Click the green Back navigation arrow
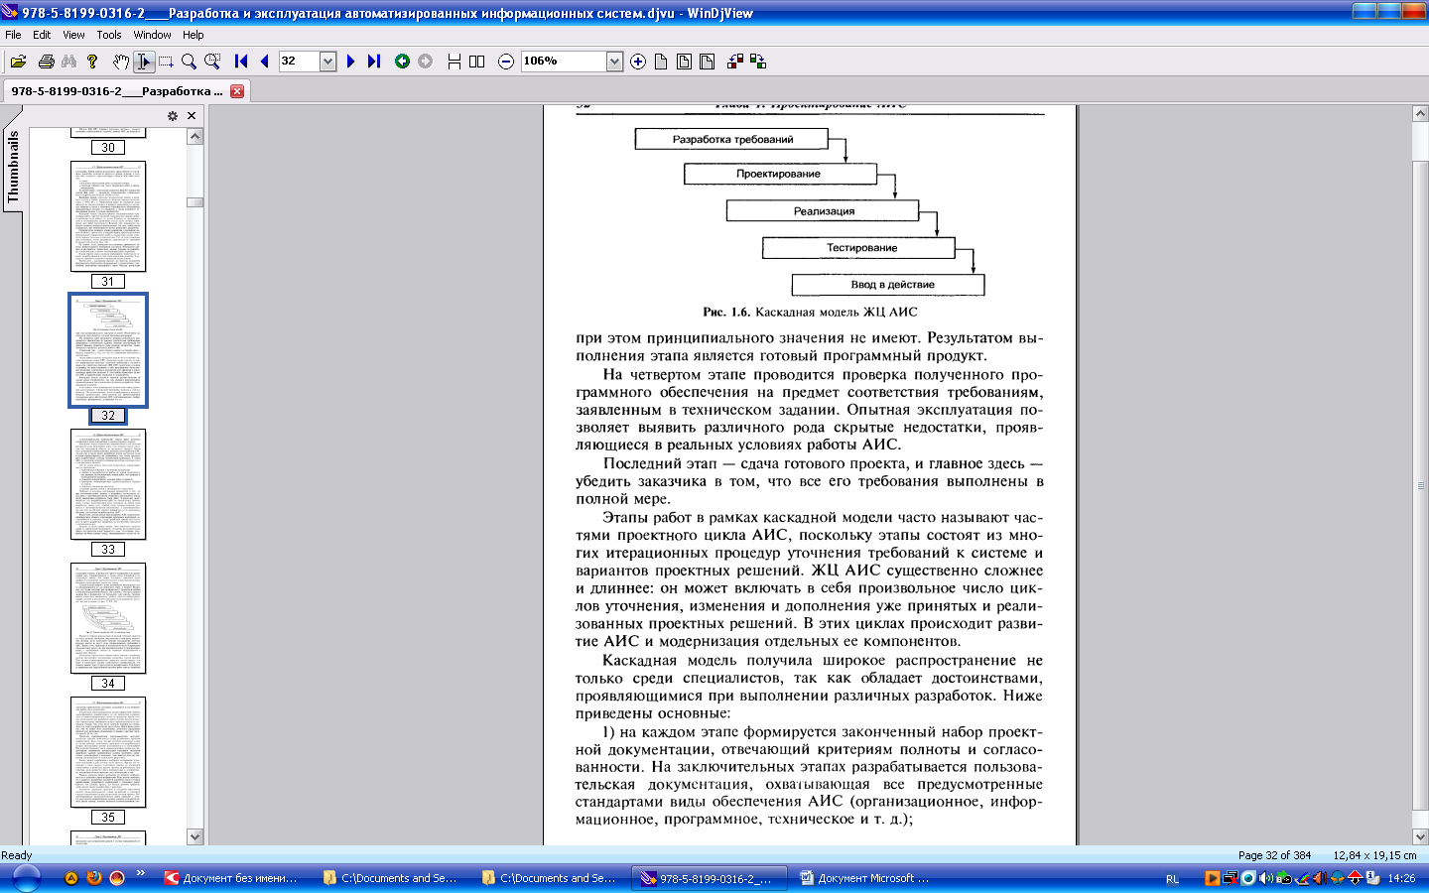 point(402,62)
